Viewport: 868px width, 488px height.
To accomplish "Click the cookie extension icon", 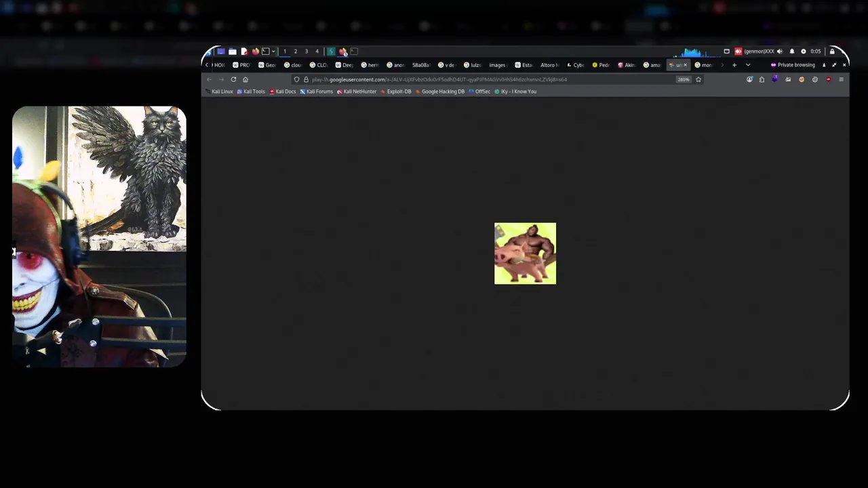I will pos(802,79).
